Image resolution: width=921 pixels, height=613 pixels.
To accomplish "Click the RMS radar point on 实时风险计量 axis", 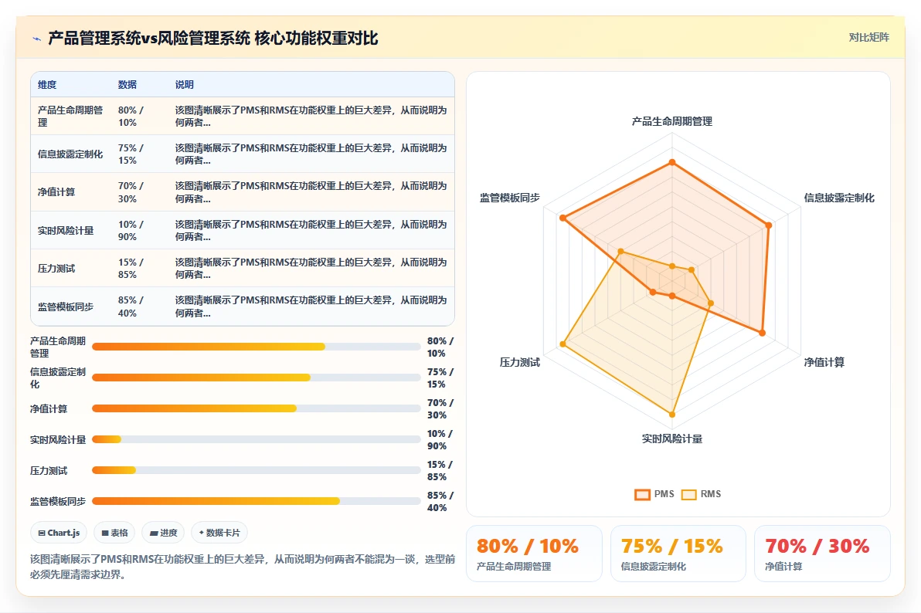I will tap(672, 415).
